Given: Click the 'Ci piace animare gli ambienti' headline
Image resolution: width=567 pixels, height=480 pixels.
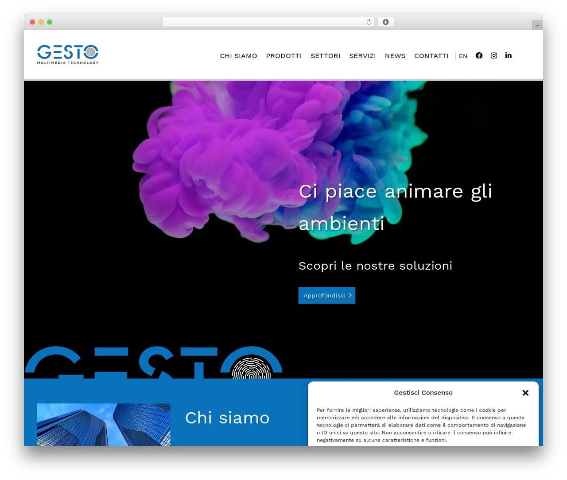Looking at the screenshot, I should (x=396, y=207).
